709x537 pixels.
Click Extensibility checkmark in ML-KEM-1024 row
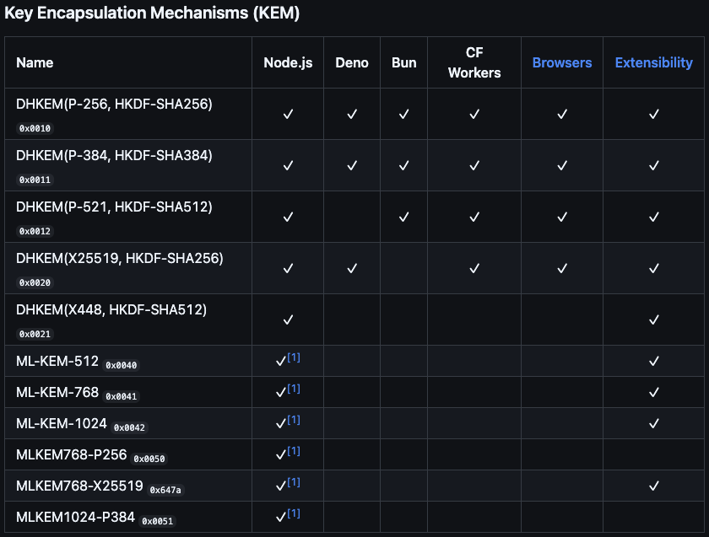point(654,424)
